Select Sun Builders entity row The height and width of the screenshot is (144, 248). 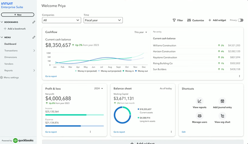point(196,69)
